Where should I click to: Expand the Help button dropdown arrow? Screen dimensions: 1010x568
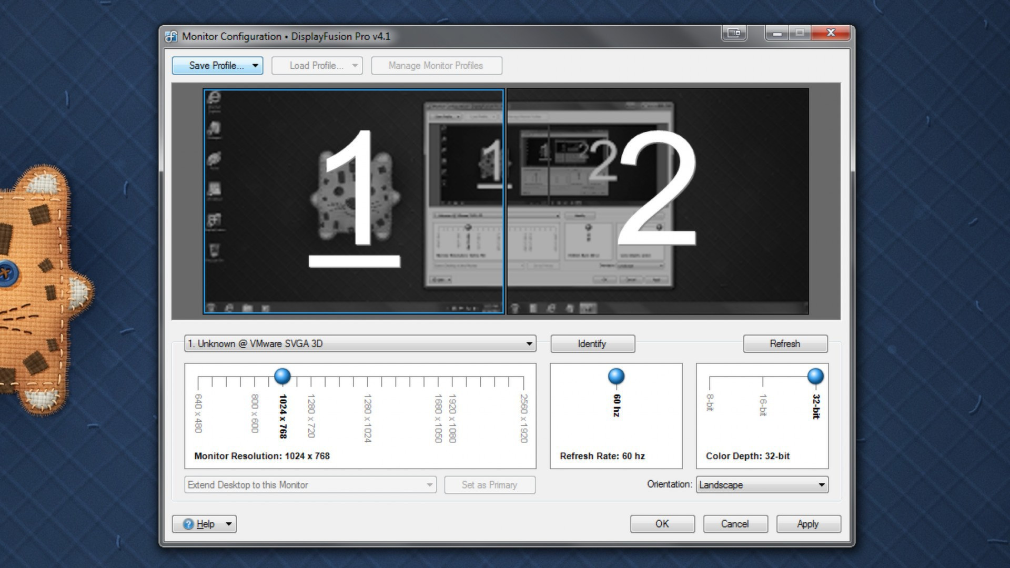(228, 524)
